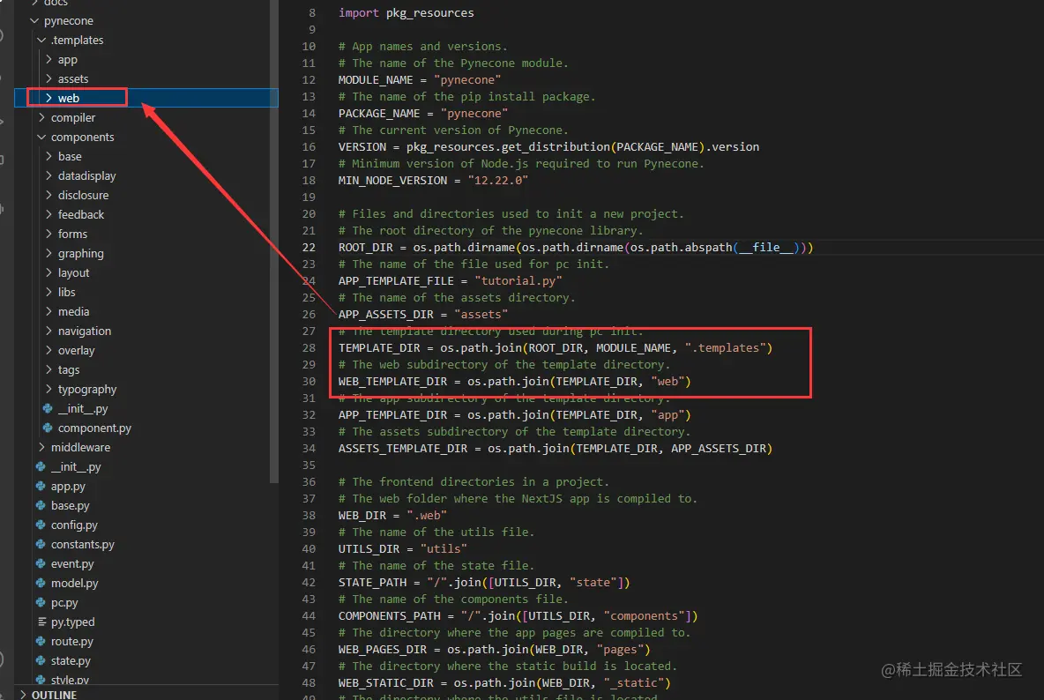1044x700 pixels.
Task: Expand the OUTLINE section chevron
Action: click(23, 695)
